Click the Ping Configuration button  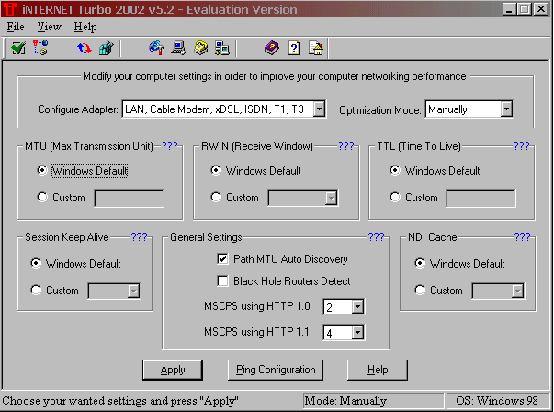tap(276, 370)
